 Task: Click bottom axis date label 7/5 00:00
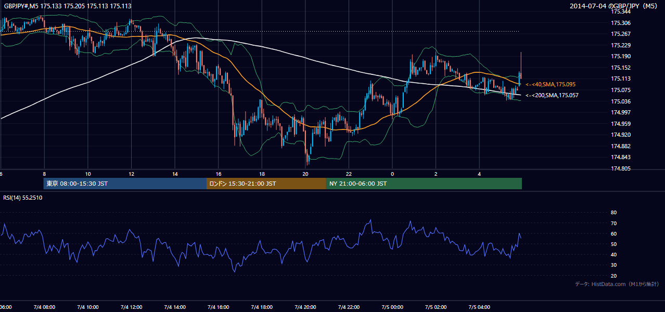coord(392,307)
